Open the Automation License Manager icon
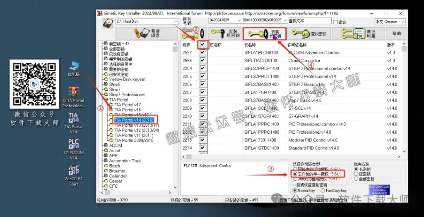The height and width of the screenshot is (217, 424). (379, 190)
